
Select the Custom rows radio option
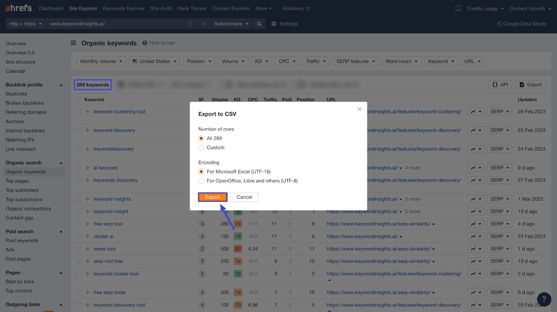click(201, 147)
